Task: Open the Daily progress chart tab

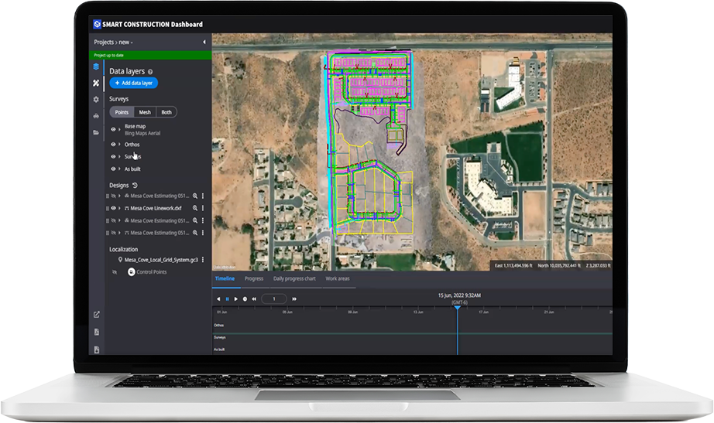Action: pos(294,279)
